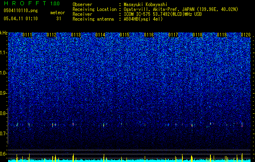The width and height of the screenshot is (255, 162).
Task: Click the A504HB(yagi 4el) antenna value
Action: click(143, 19)
